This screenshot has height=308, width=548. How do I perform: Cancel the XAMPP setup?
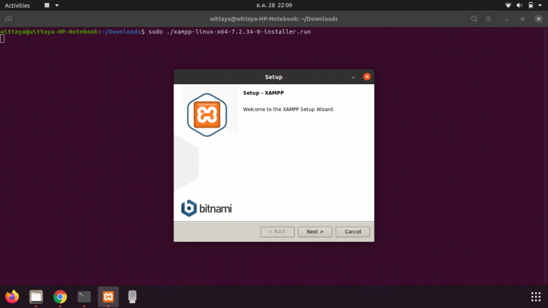click(352, 232)
